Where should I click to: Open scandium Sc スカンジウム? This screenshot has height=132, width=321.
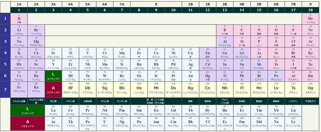[53, 53]
